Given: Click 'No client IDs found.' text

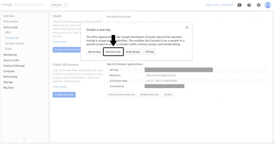Looking at the screenshot, I should pyautogui.click(x=119, y=17).
